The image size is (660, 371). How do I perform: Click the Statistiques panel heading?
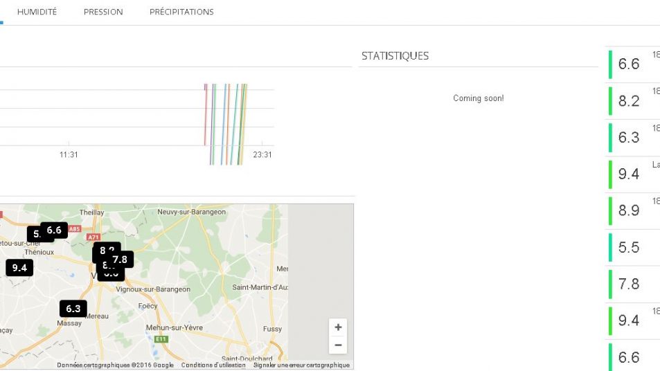395,56
